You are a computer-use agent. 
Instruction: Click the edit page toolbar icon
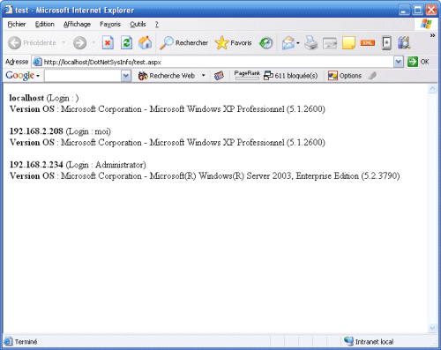click(x=330, y=43)
